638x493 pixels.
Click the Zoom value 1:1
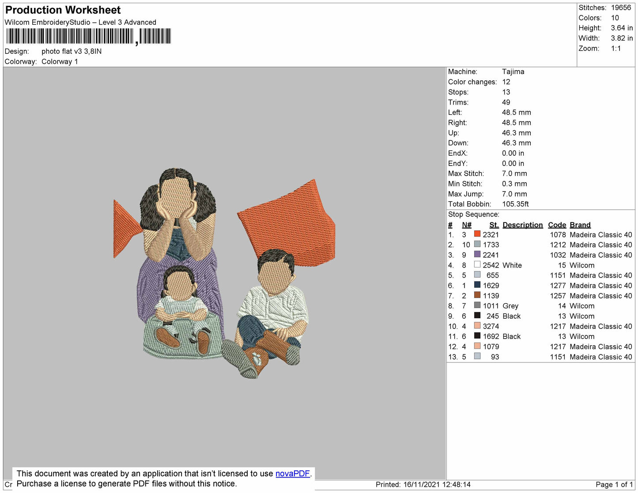616,48
